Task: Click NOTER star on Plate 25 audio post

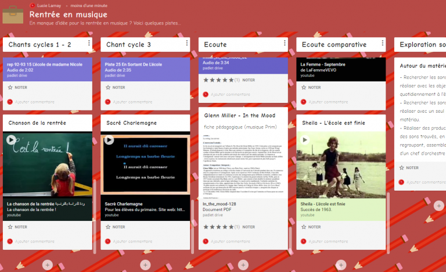Action: [108, 88]
